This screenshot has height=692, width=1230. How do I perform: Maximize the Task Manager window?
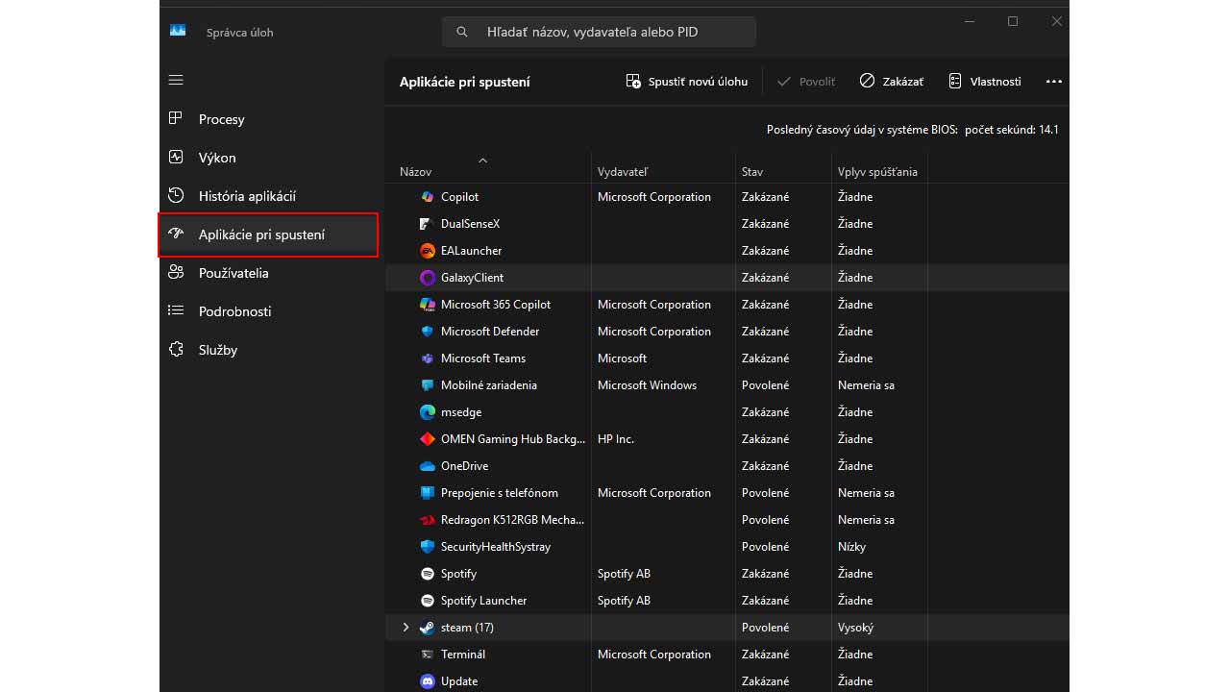[x=1012, y=21]
